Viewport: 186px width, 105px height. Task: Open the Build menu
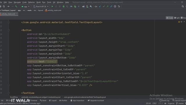tap(39, 2)
